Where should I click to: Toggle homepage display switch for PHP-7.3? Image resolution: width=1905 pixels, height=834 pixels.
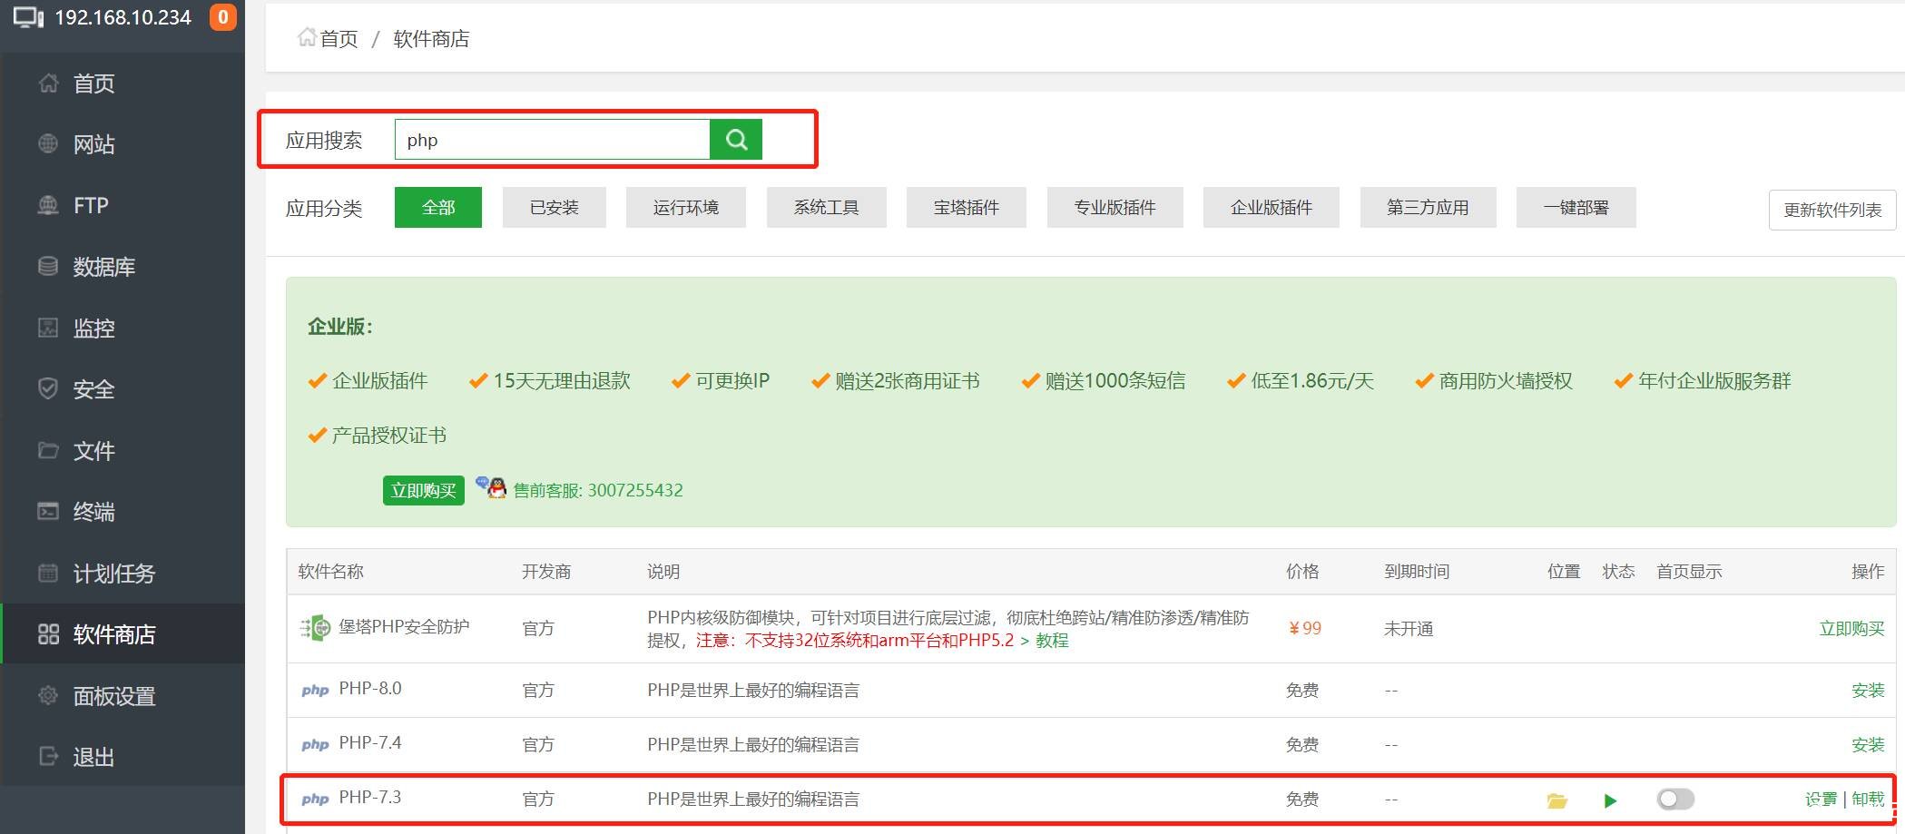(x=1674, y=799)
